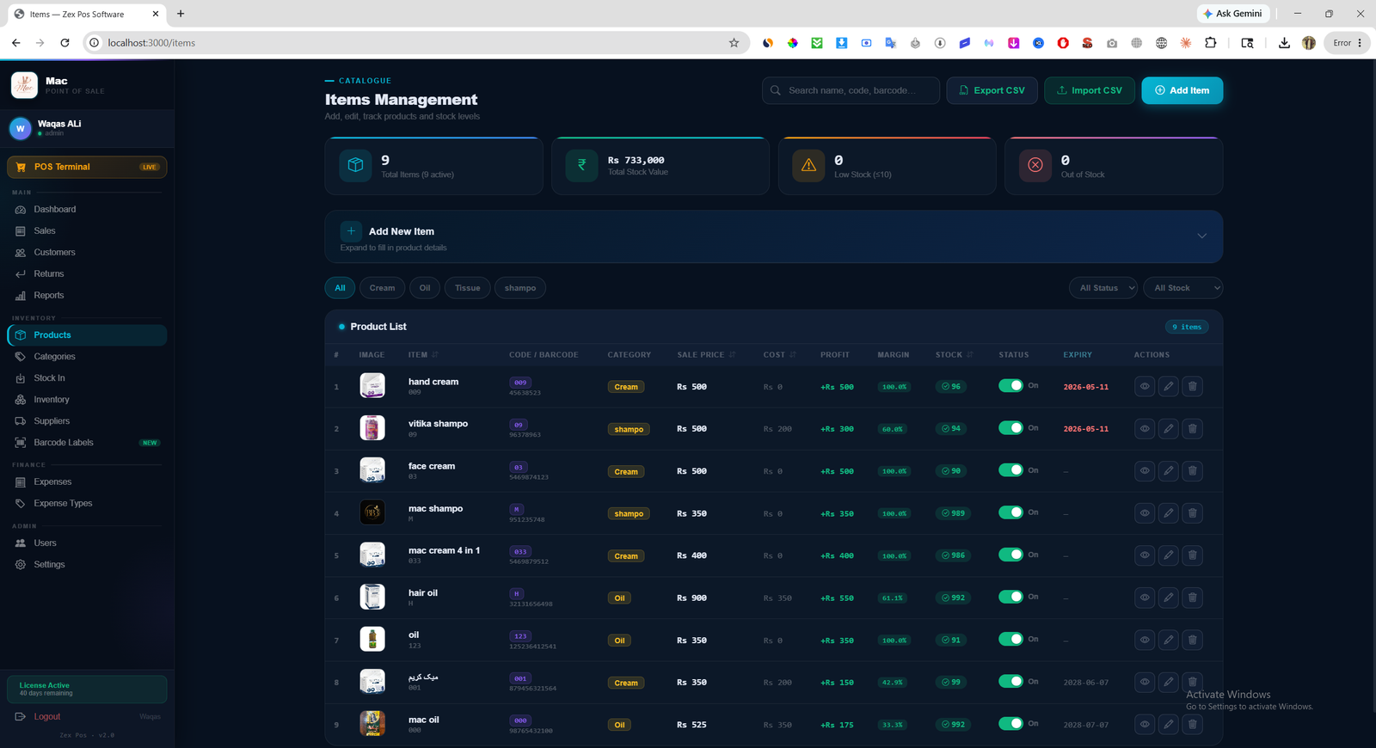Image resolution: width=1376 pixels, height=748 pixels.
Task: Toggle the mac cream 4 in 1 status
Action: (1010, 555)
